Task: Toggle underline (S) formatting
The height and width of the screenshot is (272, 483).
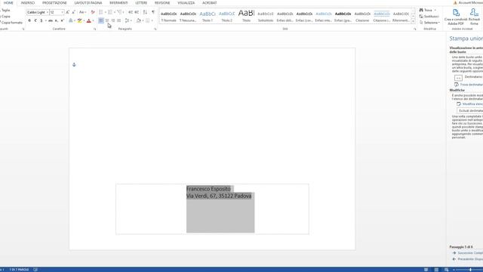Action: click(x=42, y=20)
